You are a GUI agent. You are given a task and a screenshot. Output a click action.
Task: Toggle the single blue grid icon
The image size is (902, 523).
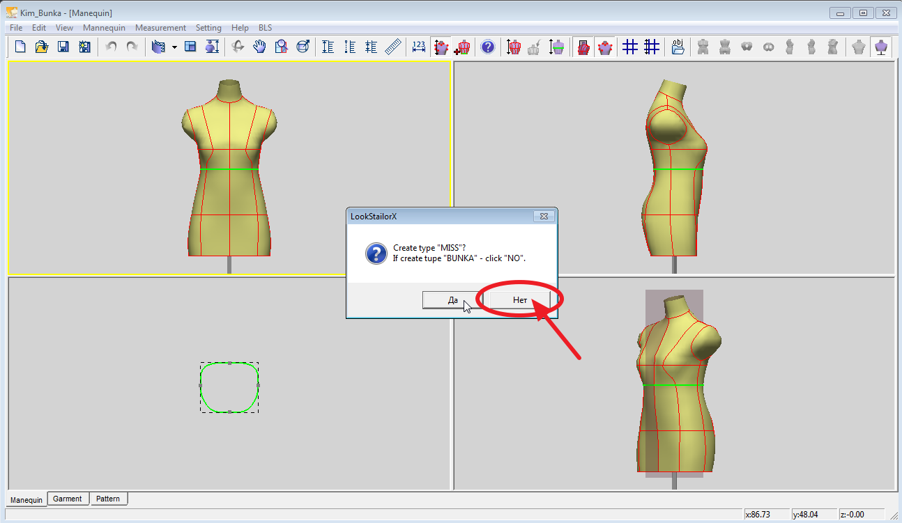(x=629, y=47)
